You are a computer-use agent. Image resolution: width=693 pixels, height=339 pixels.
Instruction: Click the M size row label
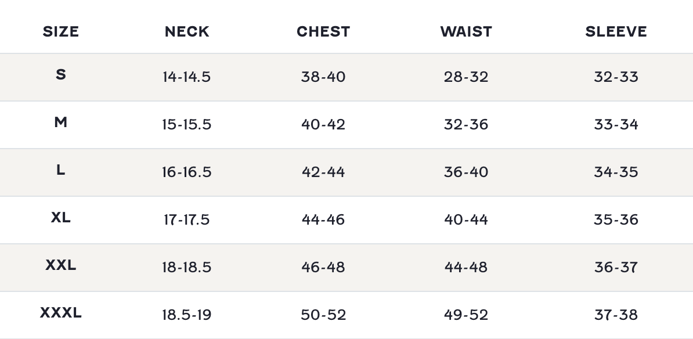[x=60, y=122]
